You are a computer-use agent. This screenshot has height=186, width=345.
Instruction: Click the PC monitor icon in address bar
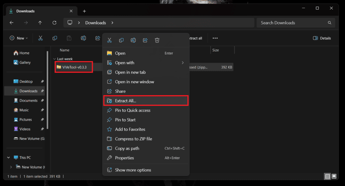point(70,23)
